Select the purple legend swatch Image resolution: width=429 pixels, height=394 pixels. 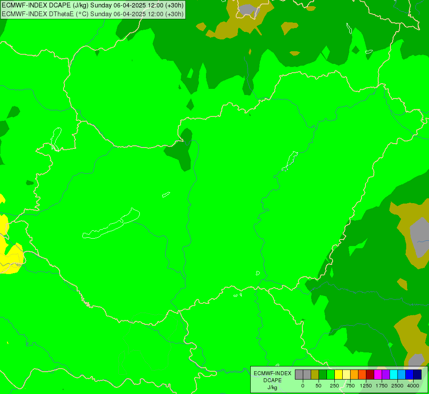pyautogui.click(x=386, y=374)
